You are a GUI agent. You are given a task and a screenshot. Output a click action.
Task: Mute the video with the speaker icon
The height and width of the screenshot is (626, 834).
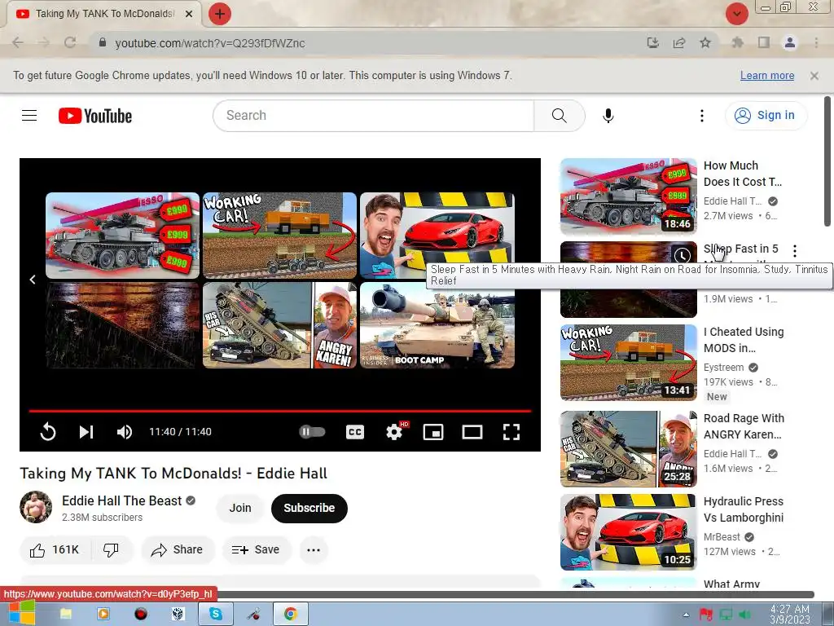[x=125, y=432]
